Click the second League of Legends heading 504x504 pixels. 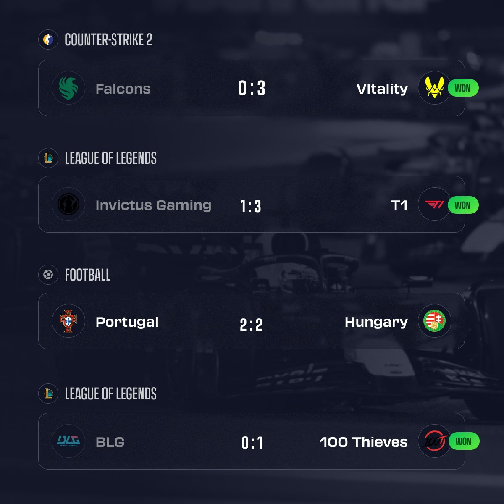pyautogui.click(x=110, y=394)
